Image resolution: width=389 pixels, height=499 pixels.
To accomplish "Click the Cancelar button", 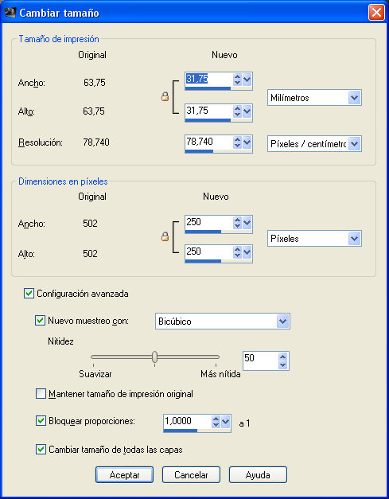I will click(x=191, y=475).
